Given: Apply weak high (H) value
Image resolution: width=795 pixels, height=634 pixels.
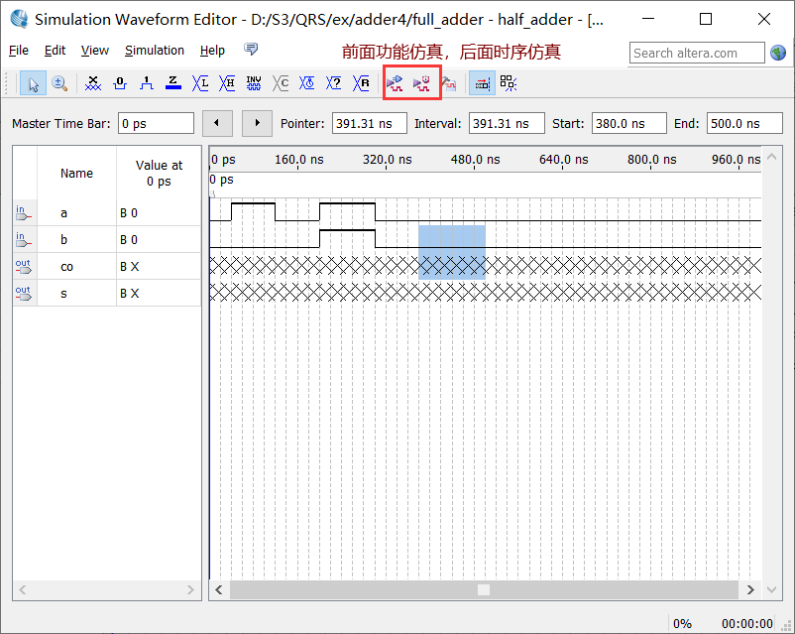Looking at the screenshot, I should [x=227, y=83].
